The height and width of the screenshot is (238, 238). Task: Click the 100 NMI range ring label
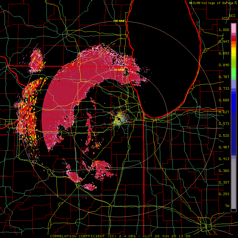119,21
